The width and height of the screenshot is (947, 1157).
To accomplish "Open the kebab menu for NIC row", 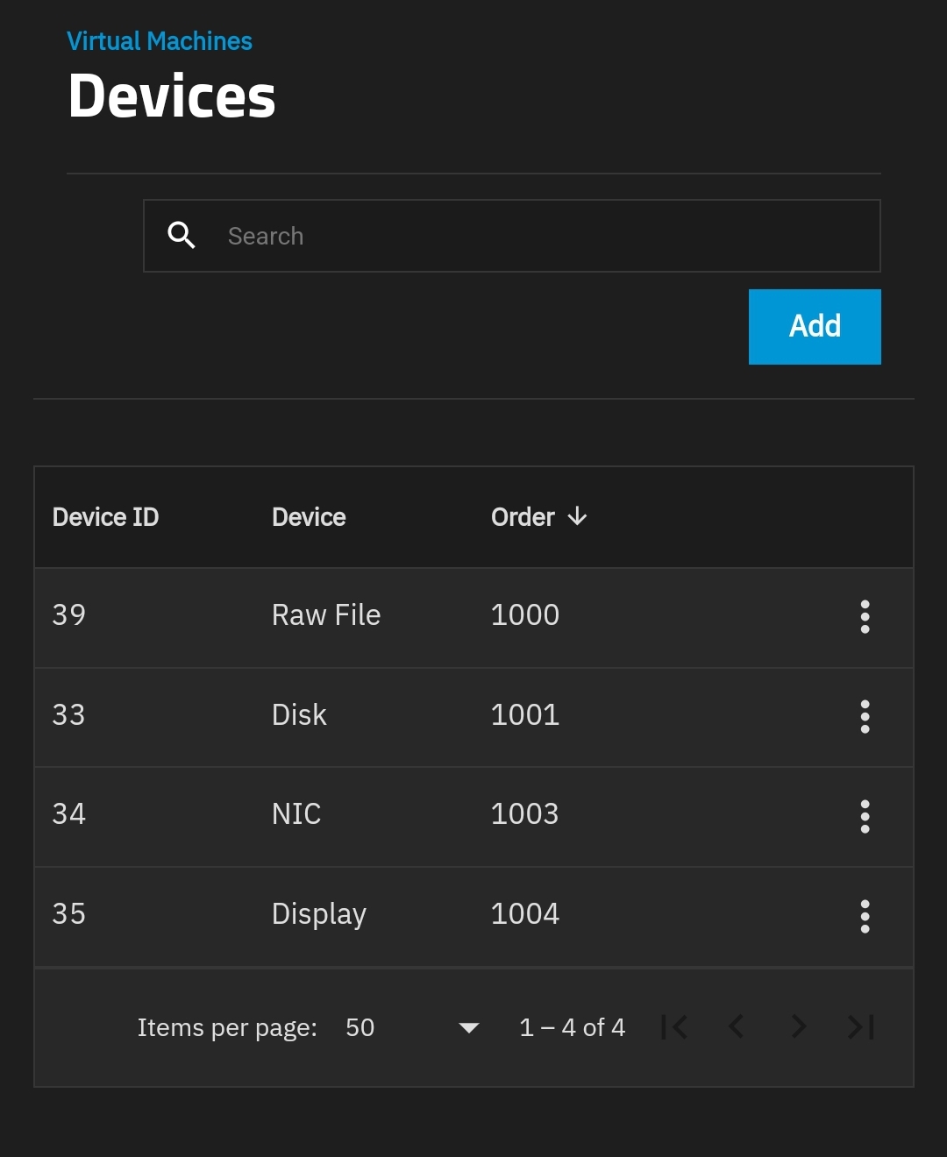I will (x=865, y=816).
